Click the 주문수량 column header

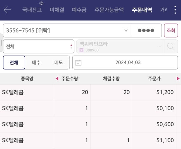point(70,79)
